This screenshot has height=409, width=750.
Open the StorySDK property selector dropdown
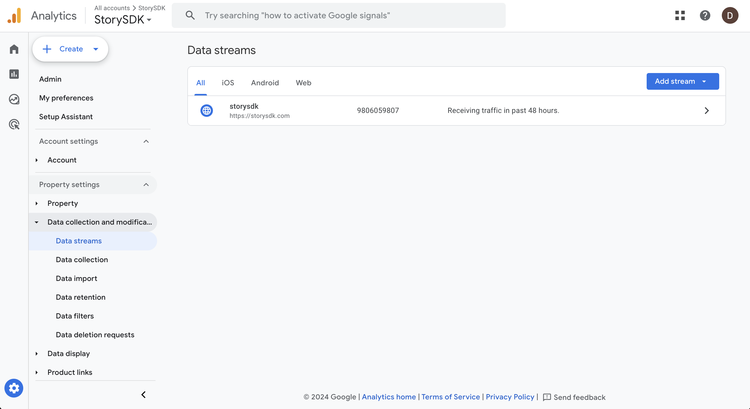(x=123, y=20)
